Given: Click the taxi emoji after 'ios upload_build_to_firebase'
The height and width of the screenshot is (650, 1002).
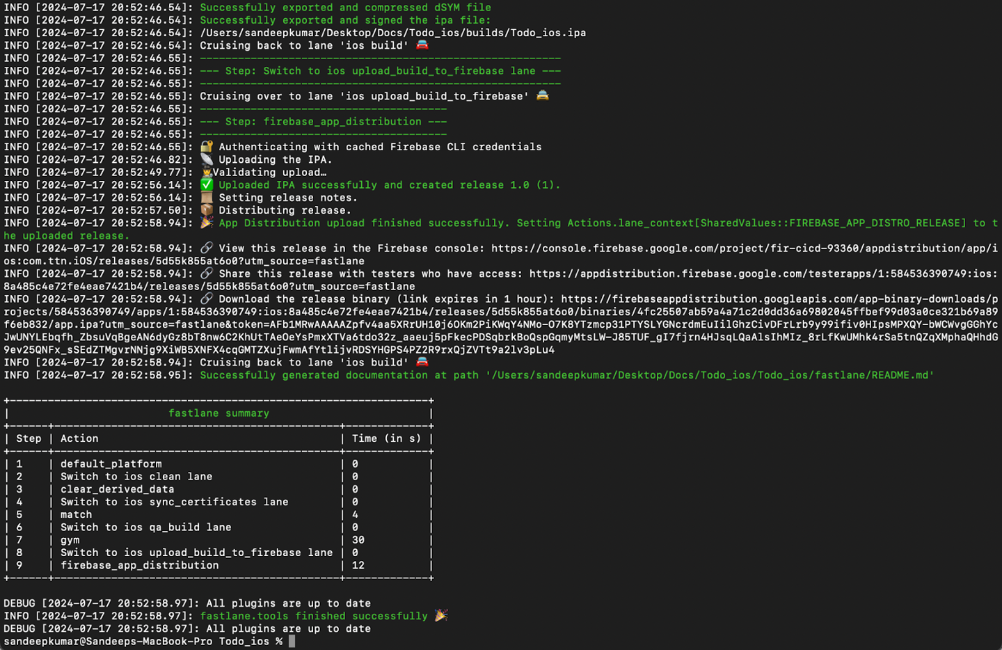Looking at the screenshot, I should (542, 95).
